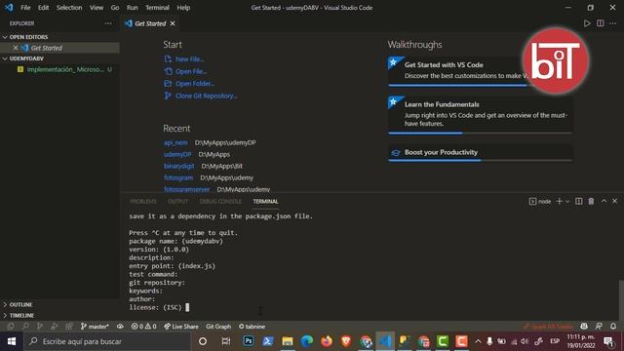
Task: Open the View menu
Action: click(97, 8)
